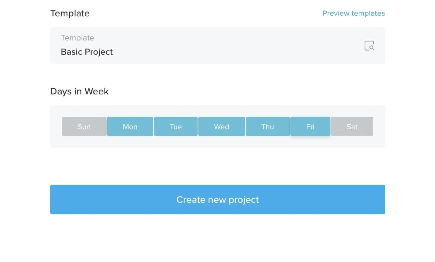Image resolution: width=435 pixels, height=262 pixels.
Task: Include Sunday as a working day
Action: [x=84, y=126]
